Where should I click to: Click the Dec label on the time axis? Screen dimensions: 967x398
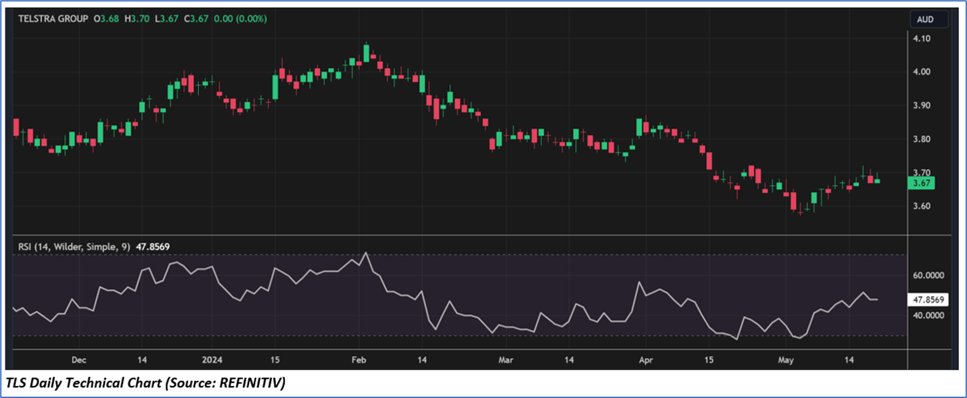coord(78,360)
